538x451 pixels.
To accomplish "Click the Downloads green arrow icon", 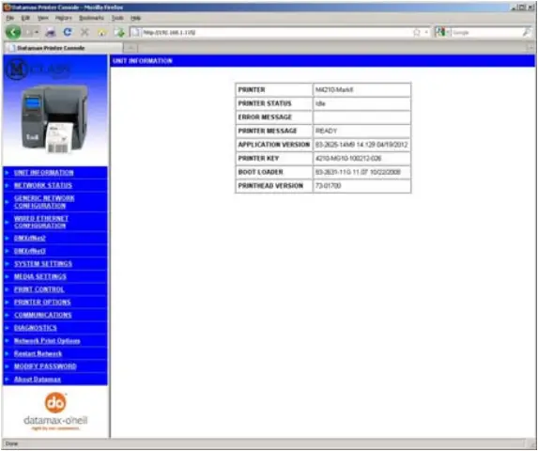I will point(119,33).
